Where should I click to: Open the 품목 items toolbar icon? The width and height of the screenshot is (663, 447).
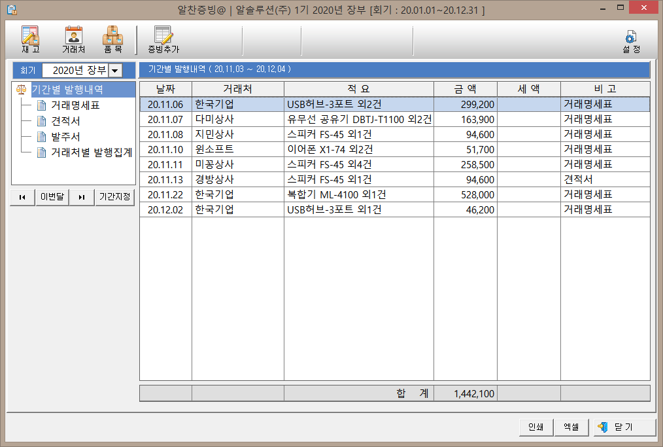click(113, 39)
